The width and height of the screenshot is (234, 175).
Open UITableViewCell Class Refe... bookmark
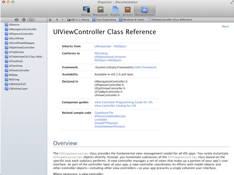click(x=24, y=57)
